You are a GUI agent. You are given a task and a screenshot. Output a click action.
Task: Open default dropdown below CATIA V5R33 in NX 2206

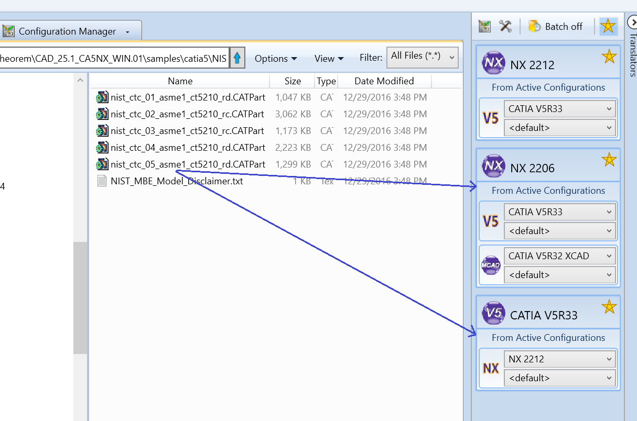tap(560, 230)
